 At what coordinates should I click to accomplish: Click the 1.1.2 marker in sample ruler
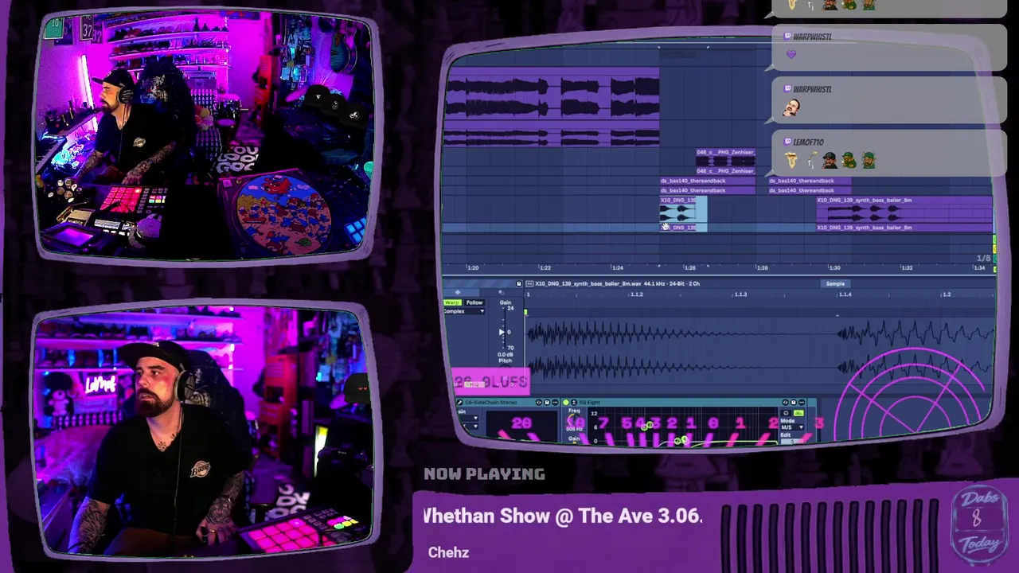[x=637, y=294]
